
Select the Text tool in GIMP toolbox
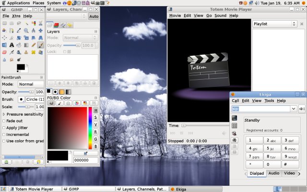tap(12, 45)
